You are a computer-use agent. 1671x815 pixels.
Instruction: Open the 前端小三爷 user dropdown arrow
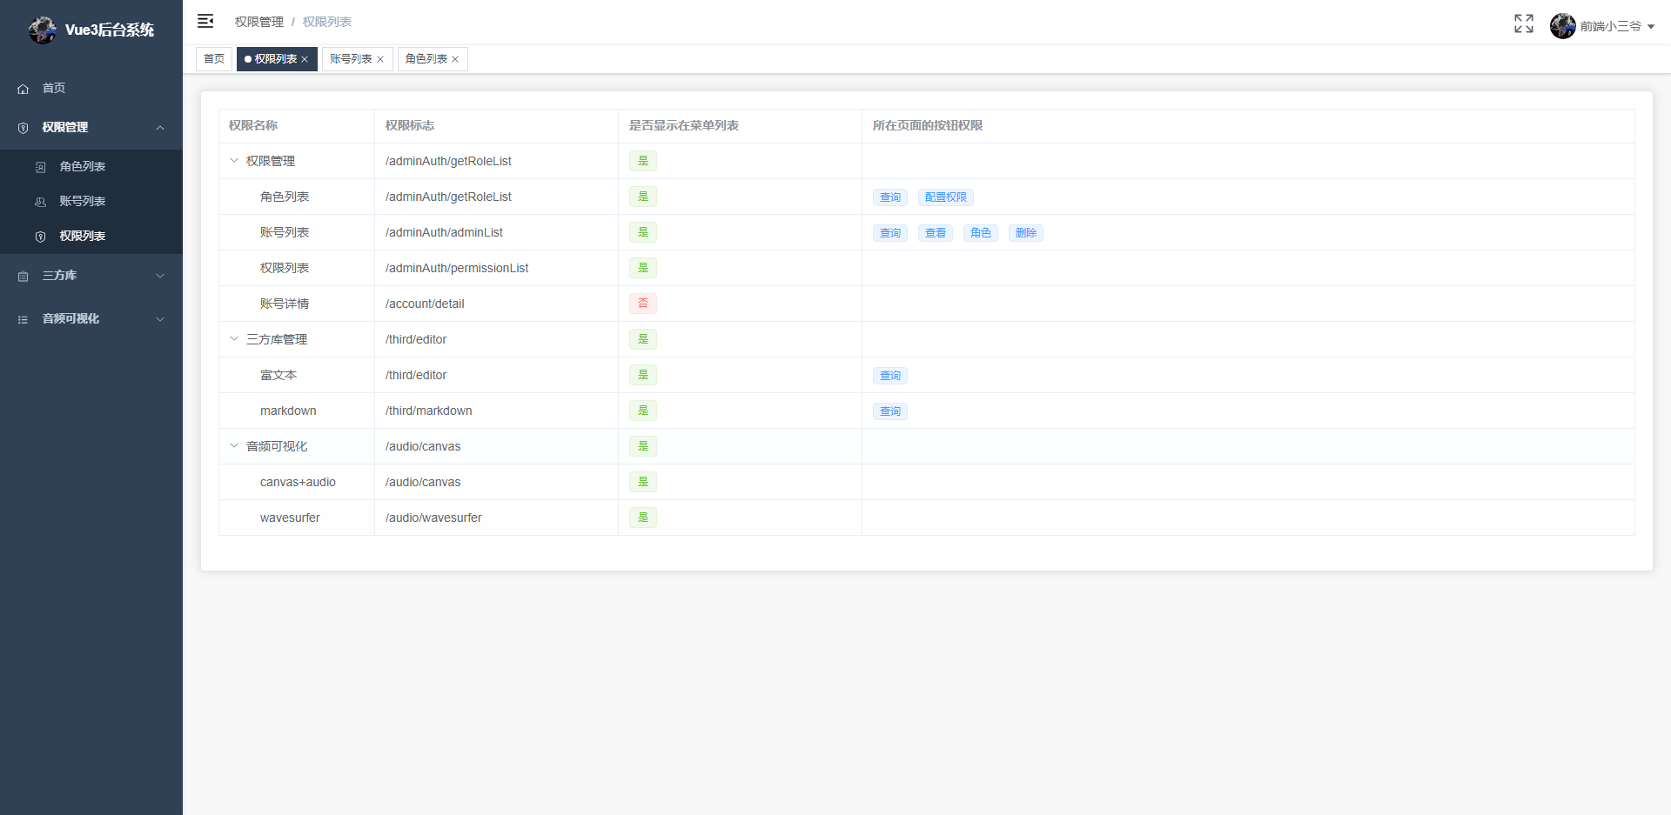(1651, 27)
